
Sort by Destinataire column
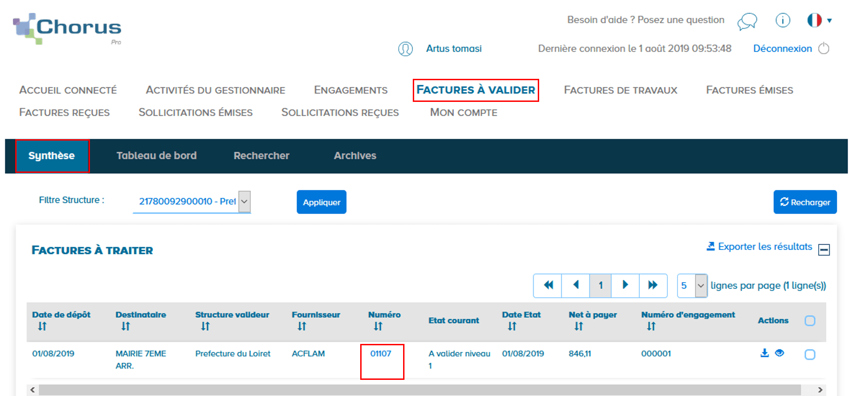(x=126, y=326)
